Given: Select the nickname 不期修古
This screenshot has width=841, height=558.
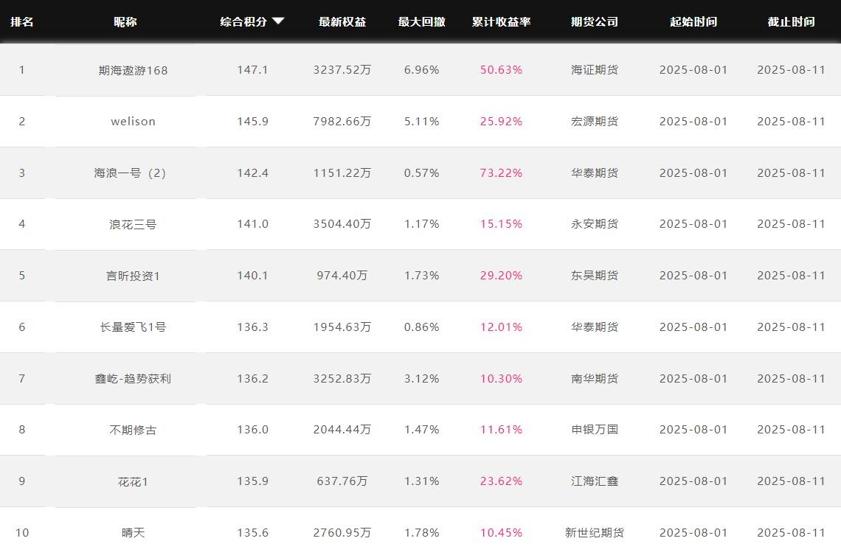Looking at the screenshot, I should (133, 430).
